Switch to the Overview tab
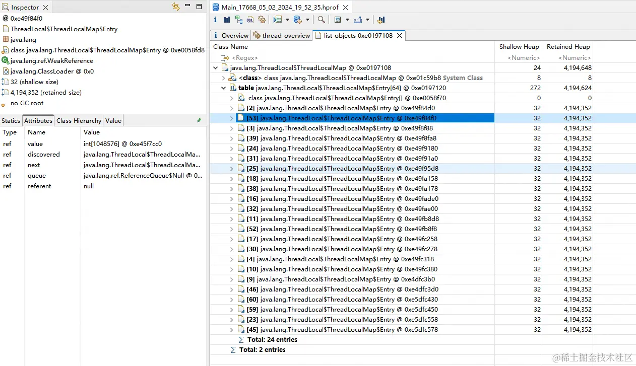 pyautogui.click(x=230, y=35)
